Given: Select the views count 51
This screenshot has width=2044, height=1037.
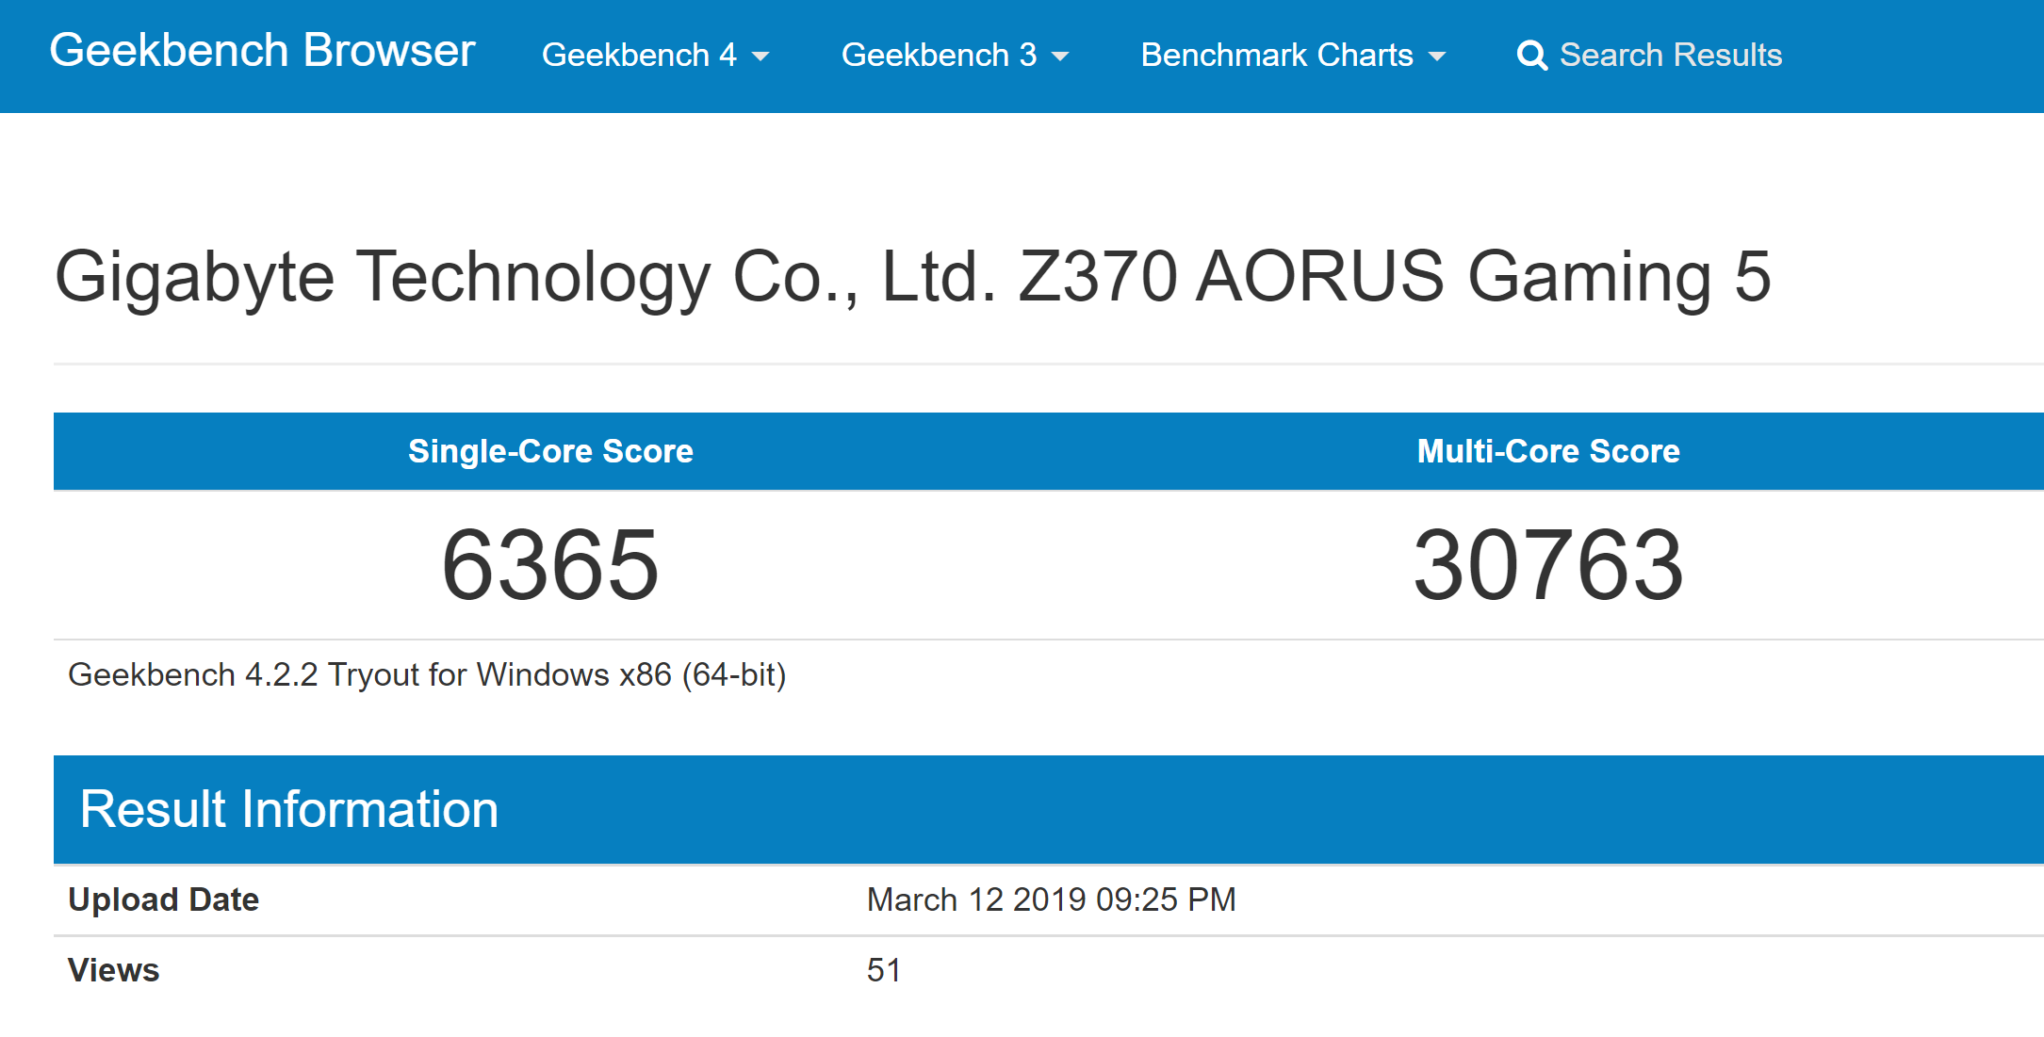Looking at the screenshot, I should (x=883, y=970).
